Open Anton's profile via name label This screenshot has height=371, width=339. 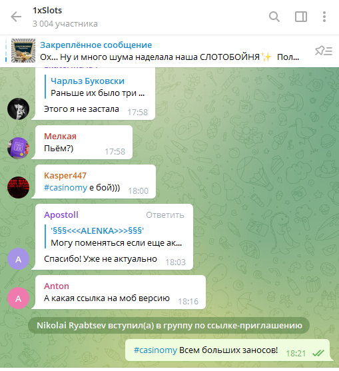(57, 286)
